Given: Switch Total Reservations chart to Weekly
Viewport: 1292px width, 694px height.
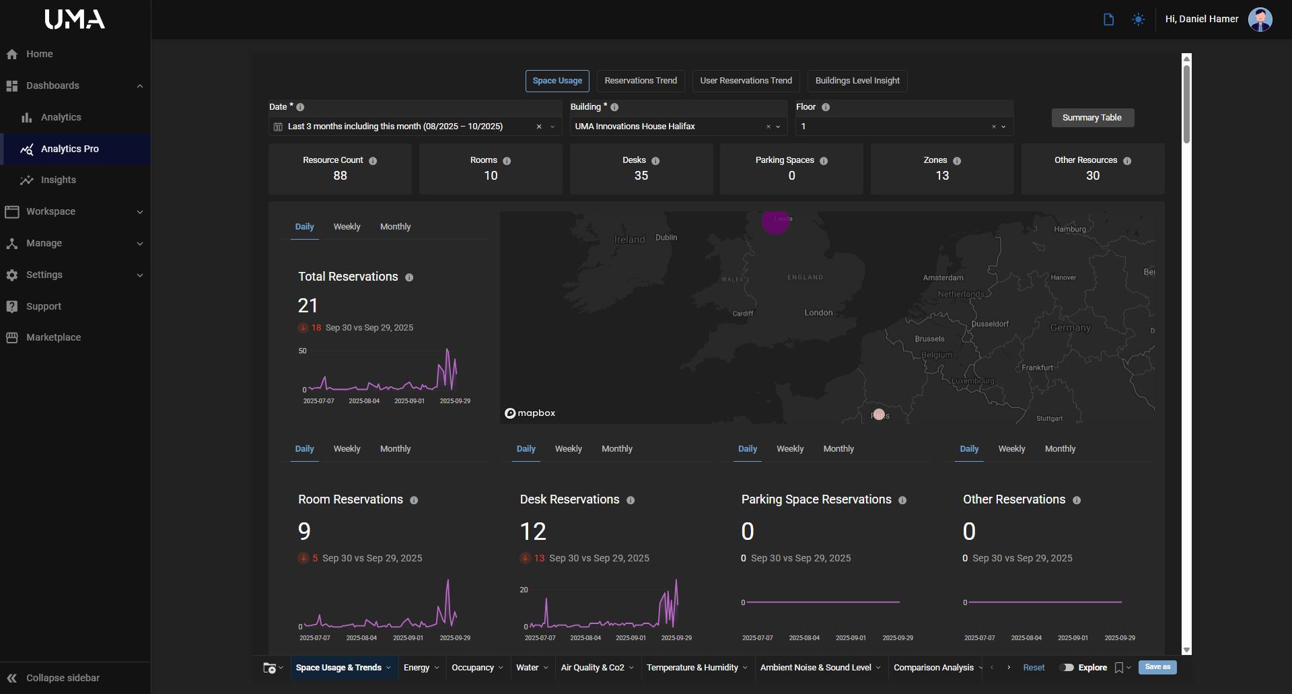Looking at the screenshot, I should [x=347, y=227].
